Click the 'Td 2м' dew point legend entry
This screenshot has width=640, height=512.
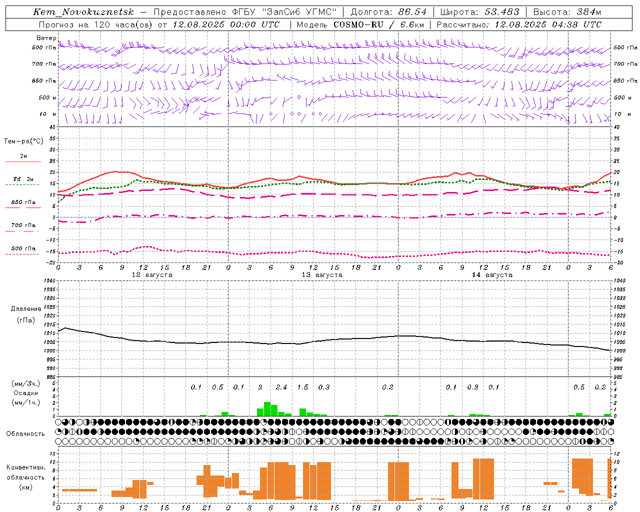[x=23, y=179]
